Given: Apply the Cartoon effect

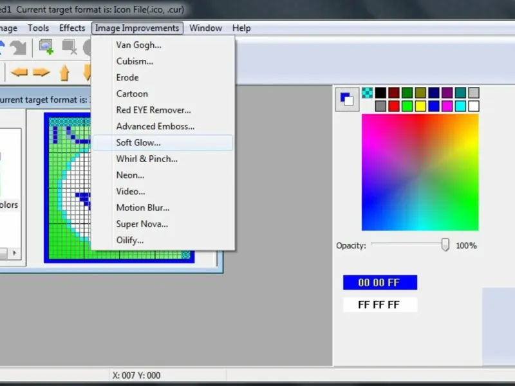Looking at the screenshot, I should pyautogui.click(x=163, y=93).
